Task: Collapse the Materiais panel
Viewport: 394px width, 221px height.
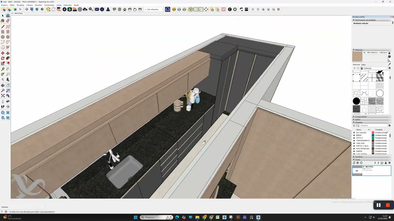Action: tap(354, 50)
